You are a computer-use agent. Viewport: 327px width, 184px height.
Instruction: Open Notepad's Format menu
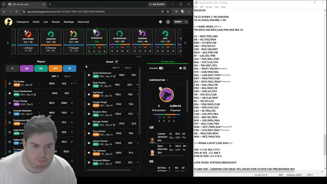(209, 7)
